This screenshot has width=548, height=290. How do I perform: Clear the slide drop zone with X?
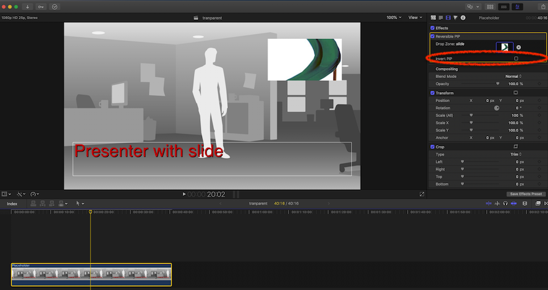coord(518,47)
